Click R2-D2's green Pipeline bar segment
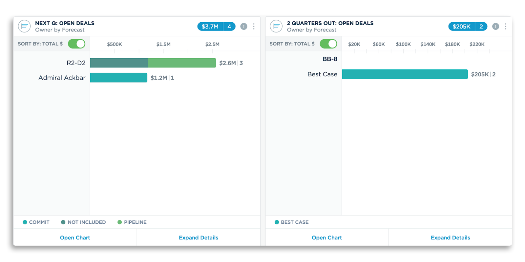The height and width of the screenshot is (262, 525). 182,63
